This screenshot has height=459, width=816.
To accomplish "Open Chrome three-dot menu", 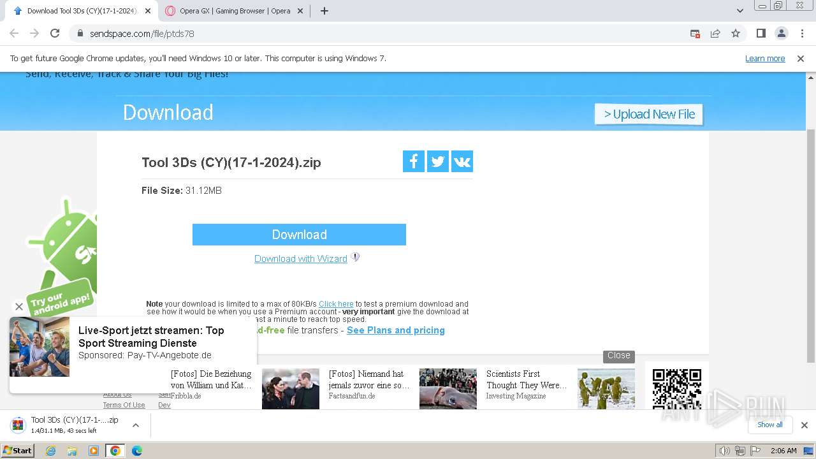I will pos(801,33).
